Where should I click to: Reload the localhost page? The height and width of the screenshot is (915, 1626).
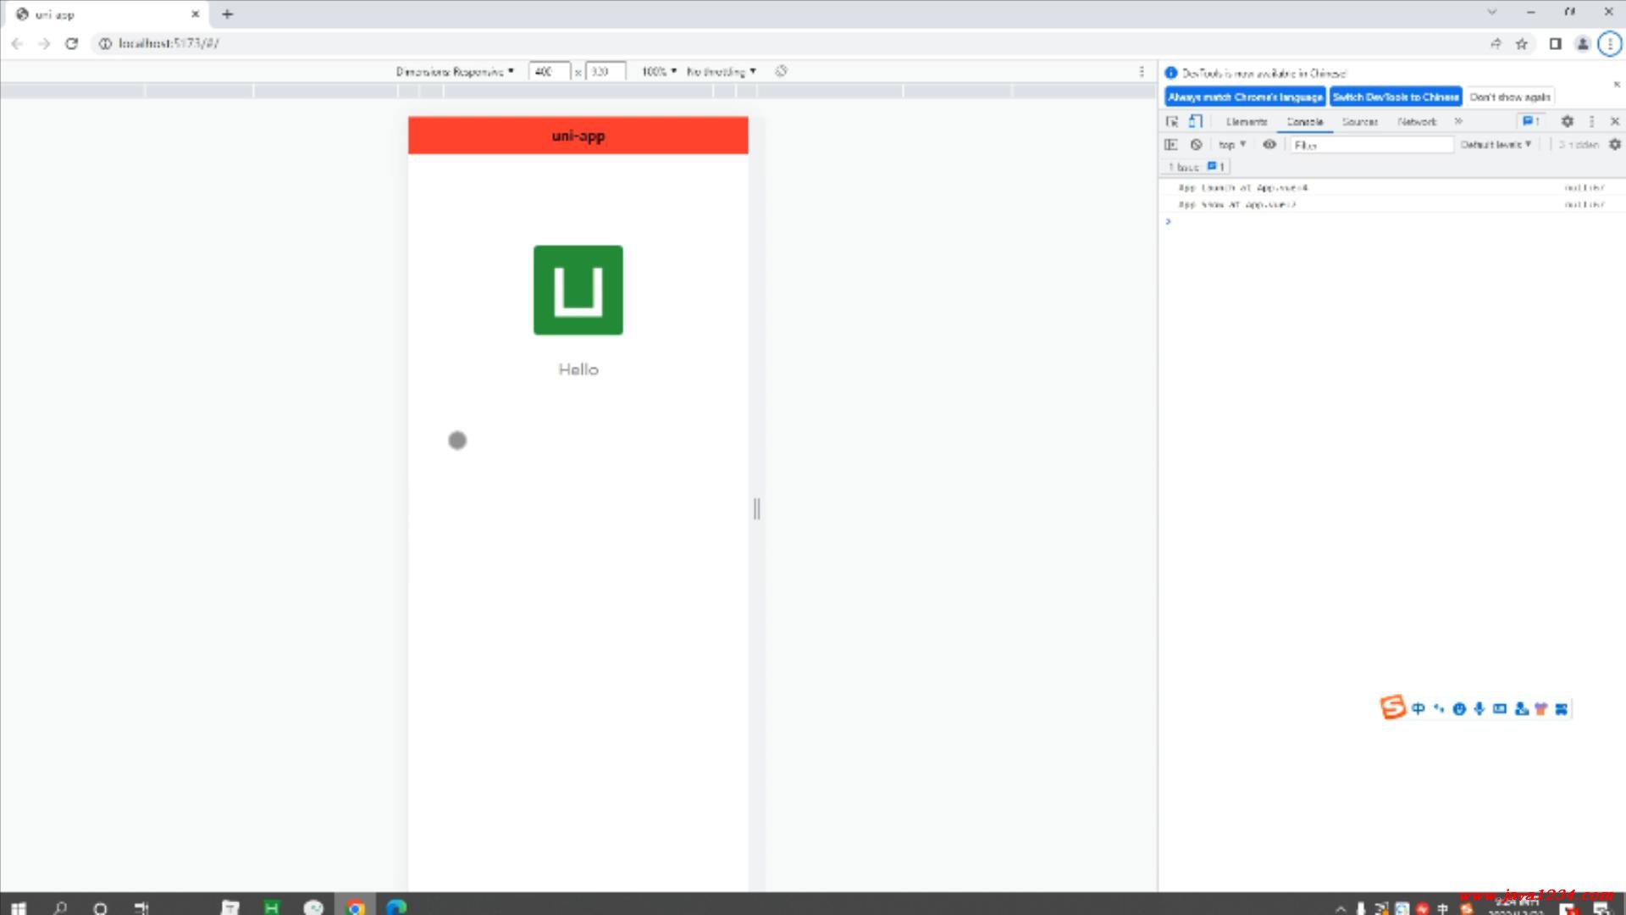point(72,43)
